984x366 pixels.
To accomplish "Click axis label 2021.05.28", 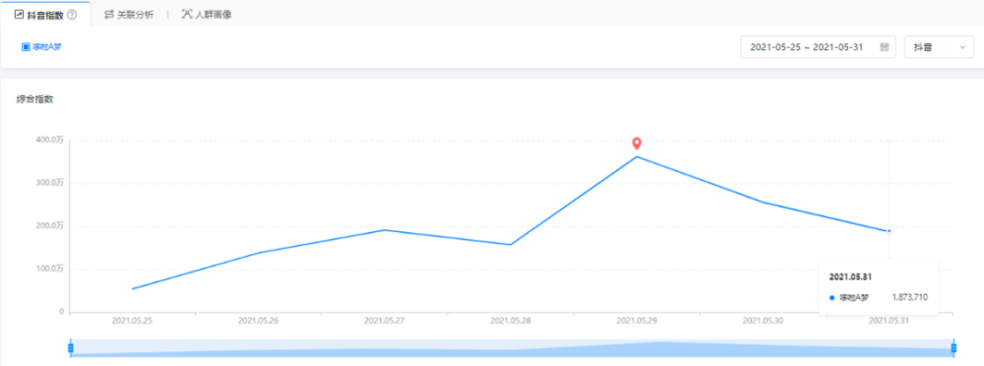I will (511, 320).
